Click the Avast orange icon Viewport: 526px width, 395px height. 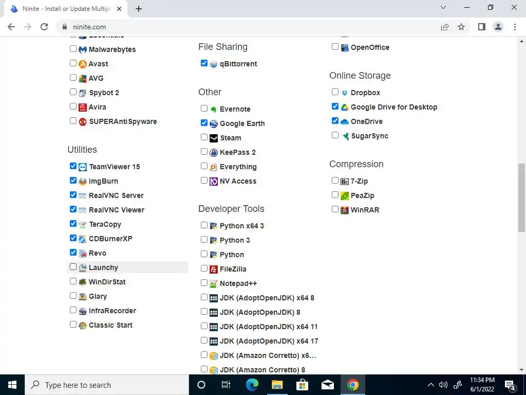83,64
